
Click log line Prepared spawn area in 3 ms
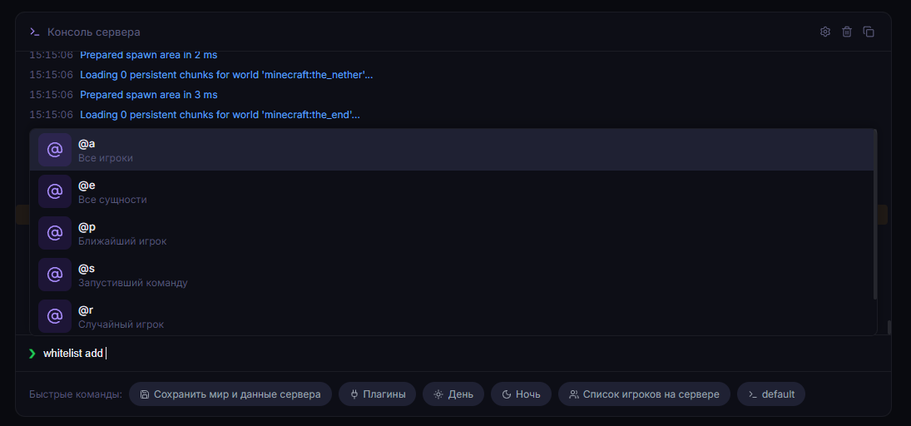149,94
